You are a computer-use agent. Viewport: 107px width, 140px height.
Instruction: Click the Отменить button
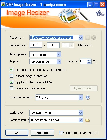[x=42, y=133]
